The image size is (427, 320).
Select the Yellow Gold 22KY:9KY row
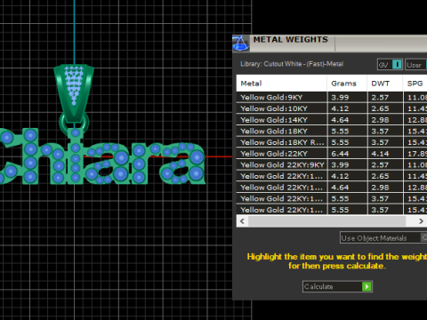332,165
